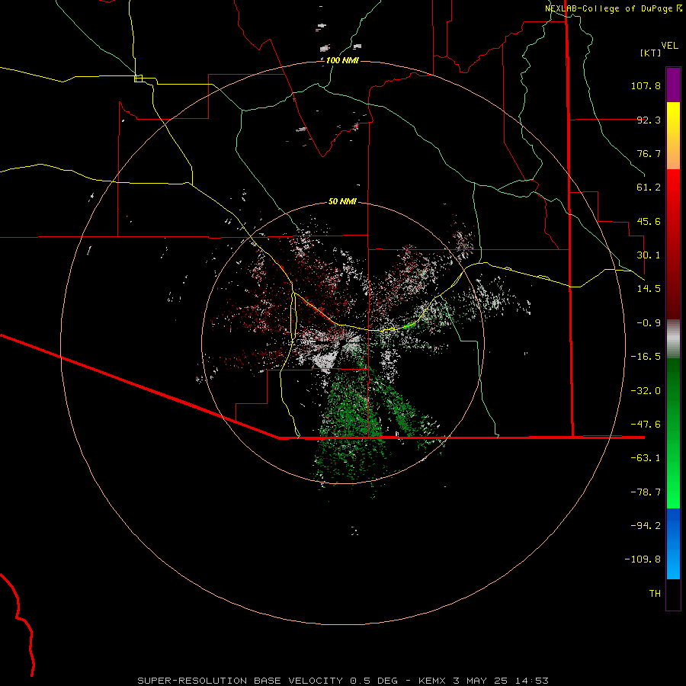Screen dimensions: 686x686
Task: Select the -63.1 scale value
Action: [646, 458]
